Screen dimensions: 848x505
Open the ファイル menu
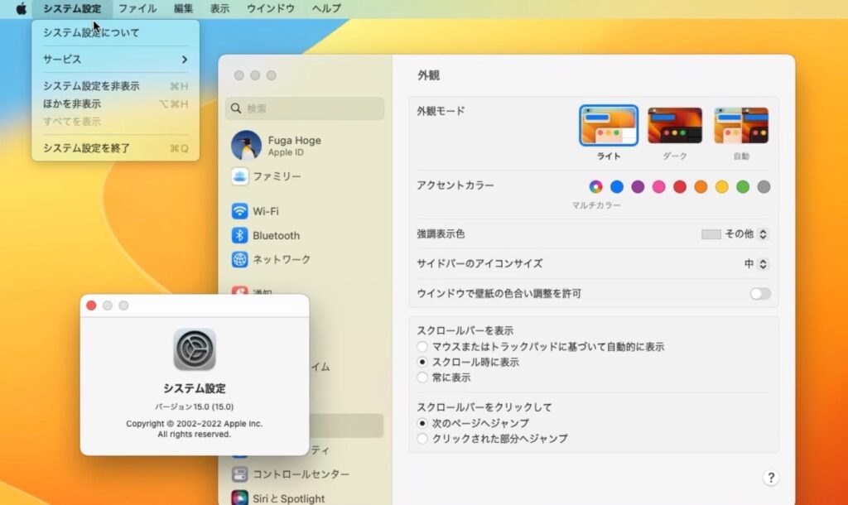coord(137,9)
